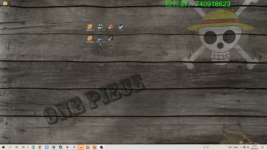Click the red tray icon left of weather
The width and height of the screenshot is (267, 150).
(x=207, y=147)
